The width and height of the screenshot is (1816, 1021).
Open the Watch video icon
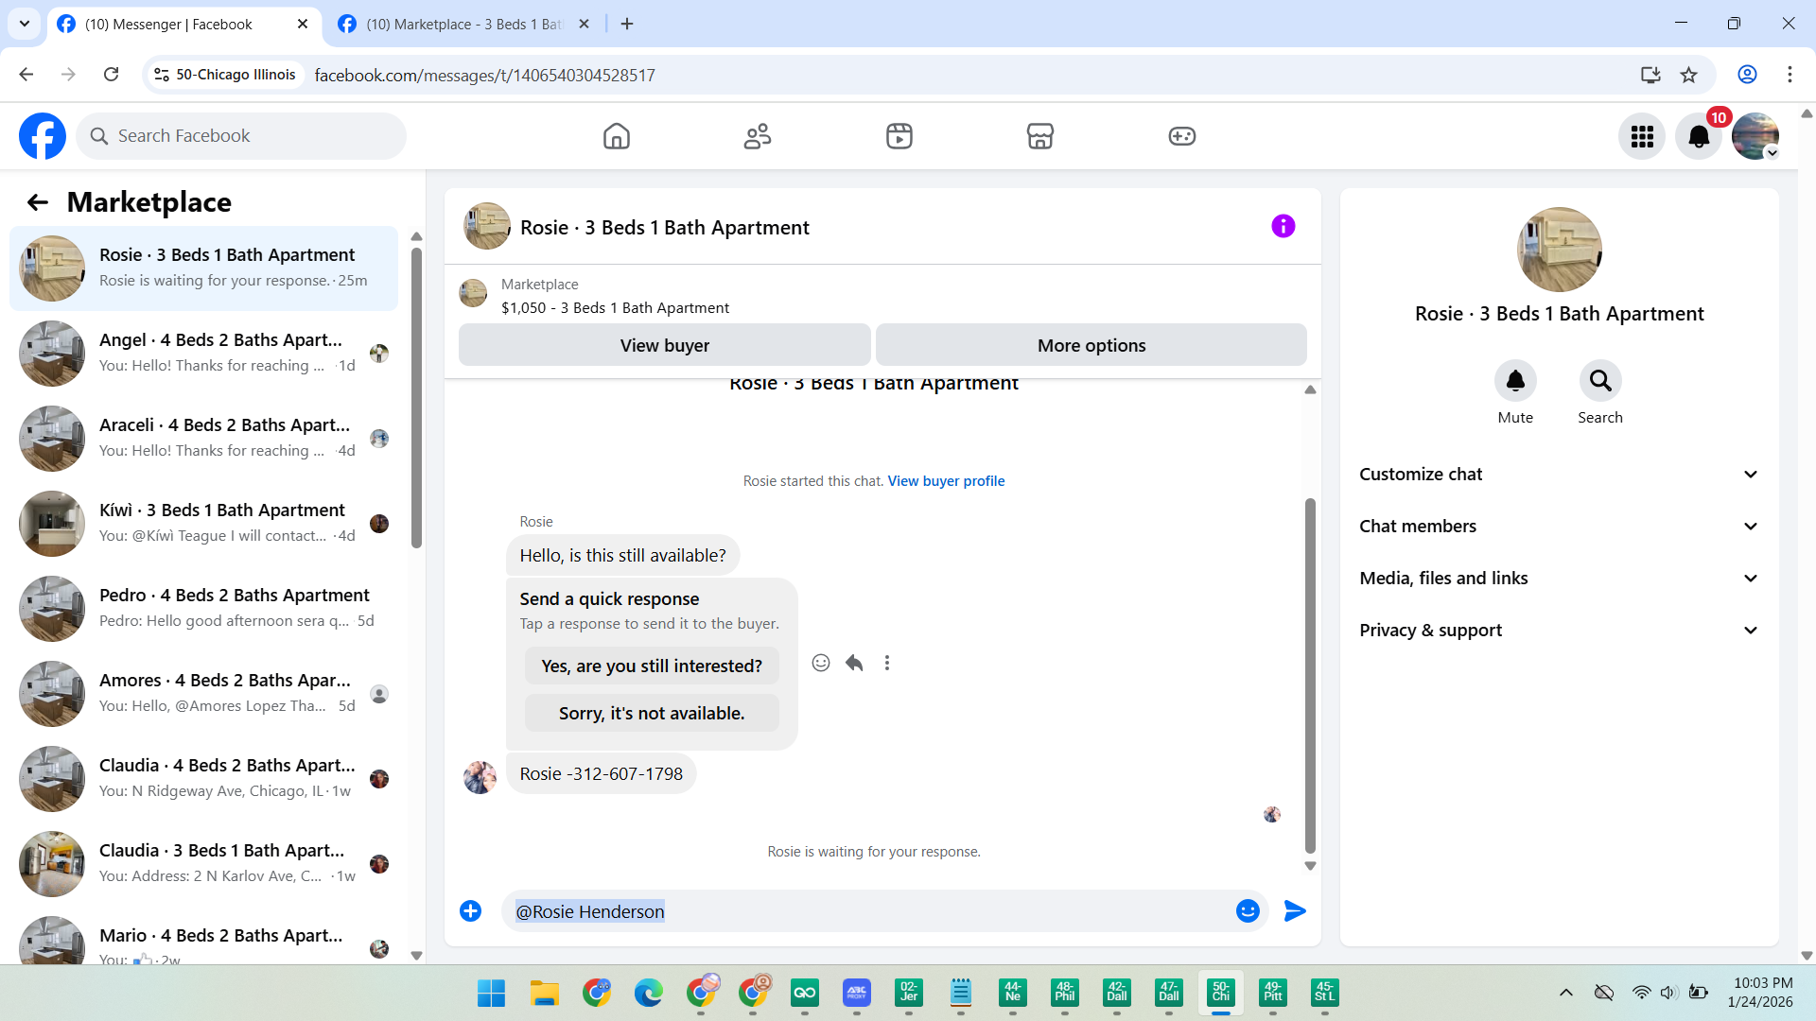pyautogui.click(x=899, y=136)
